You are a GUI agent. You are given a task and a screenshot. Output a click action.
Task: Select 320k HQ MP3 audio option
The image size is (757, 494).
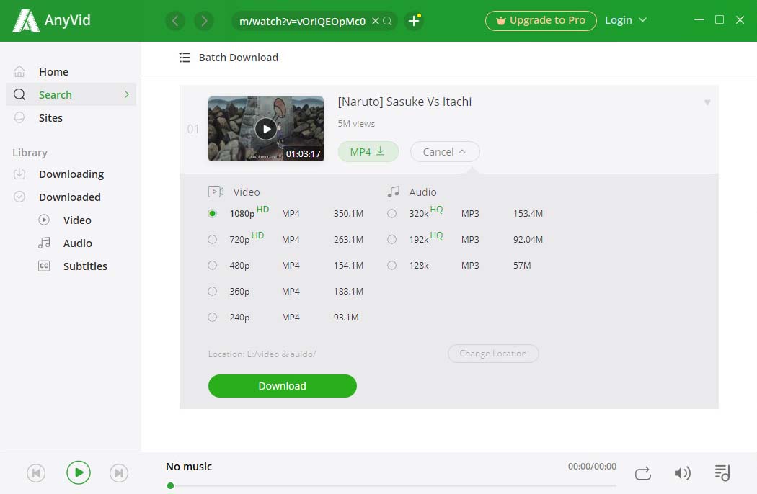click(x=391, y=213)
